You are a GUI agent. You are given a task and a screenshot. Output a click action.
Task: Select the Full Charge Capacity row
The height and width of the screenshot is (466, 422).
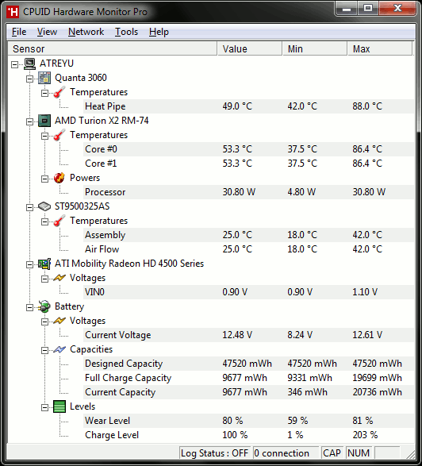coord(249,378)
